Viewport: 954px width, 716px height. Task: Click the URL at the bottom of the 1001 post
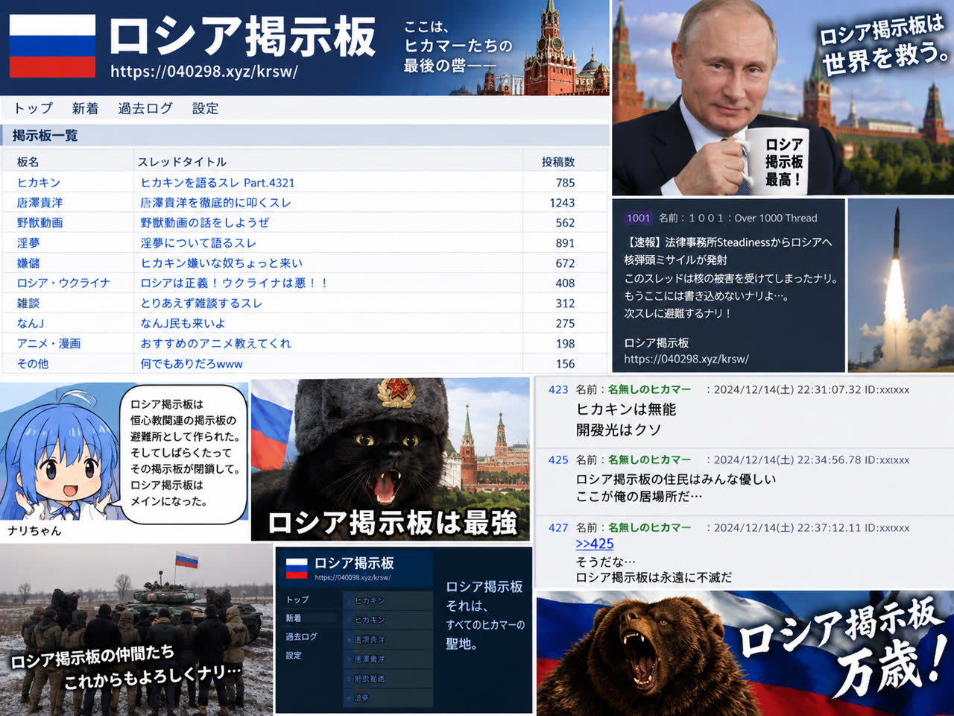coord(686,359)
